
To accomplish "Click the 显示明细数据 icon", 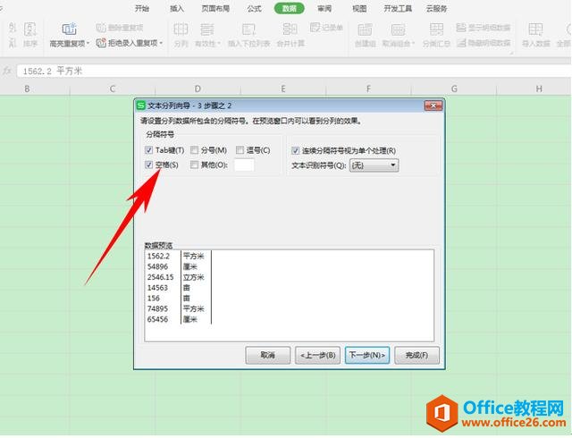I will [x=461, y=28].
